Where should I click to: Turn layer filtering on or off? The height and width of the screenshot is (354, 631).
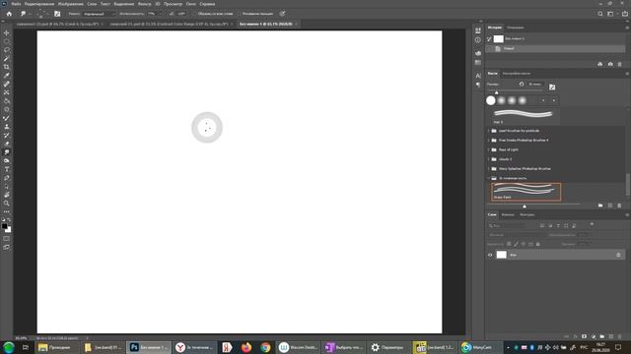[x=592, y=224]
